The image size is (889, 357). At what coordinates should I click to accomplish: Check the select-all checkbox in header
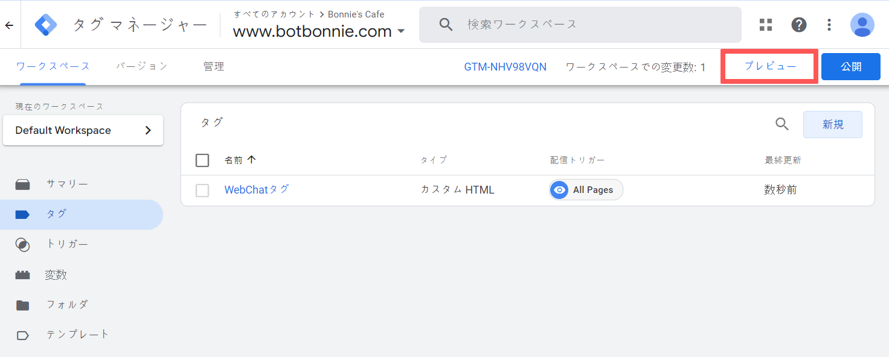pos(202,160)
